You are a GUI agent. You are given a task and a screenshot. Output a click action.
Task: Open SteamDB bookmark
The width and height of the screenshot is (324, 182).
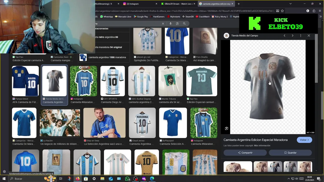point(188,17)
